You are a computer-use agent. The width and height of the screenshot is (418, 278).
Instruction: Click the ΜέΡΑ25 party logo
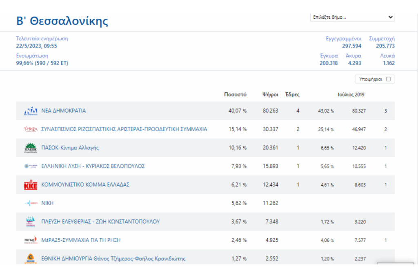coord(31,240)
